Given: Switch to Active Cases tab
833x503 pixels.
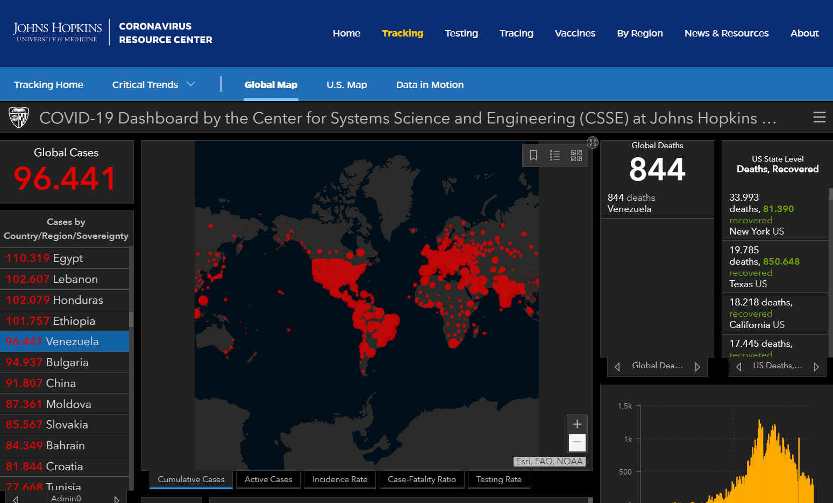Looking at the screenshot, I should (268, 479).
